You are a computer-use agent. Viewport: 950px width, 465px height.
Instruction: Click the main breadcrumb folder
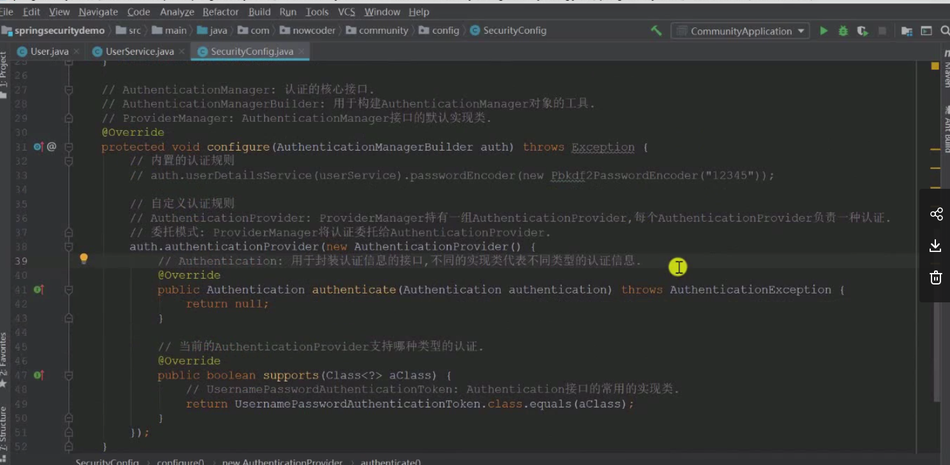pyautogui.click(x=169, y=31)
